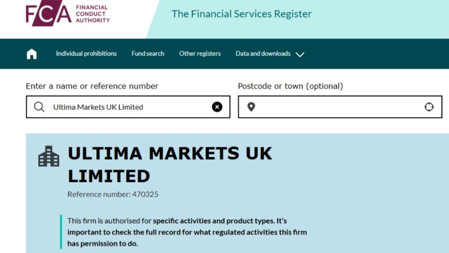Image resolution: width=449 pixels, height=253 pixels.
Task: Clear the search field using the X icon
Action: coord(216,107)
